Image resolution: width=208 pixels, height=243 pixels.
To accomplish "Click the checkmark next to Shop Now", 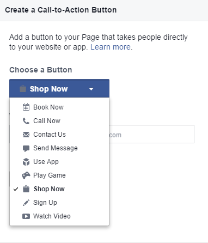I will coord(16,189).
